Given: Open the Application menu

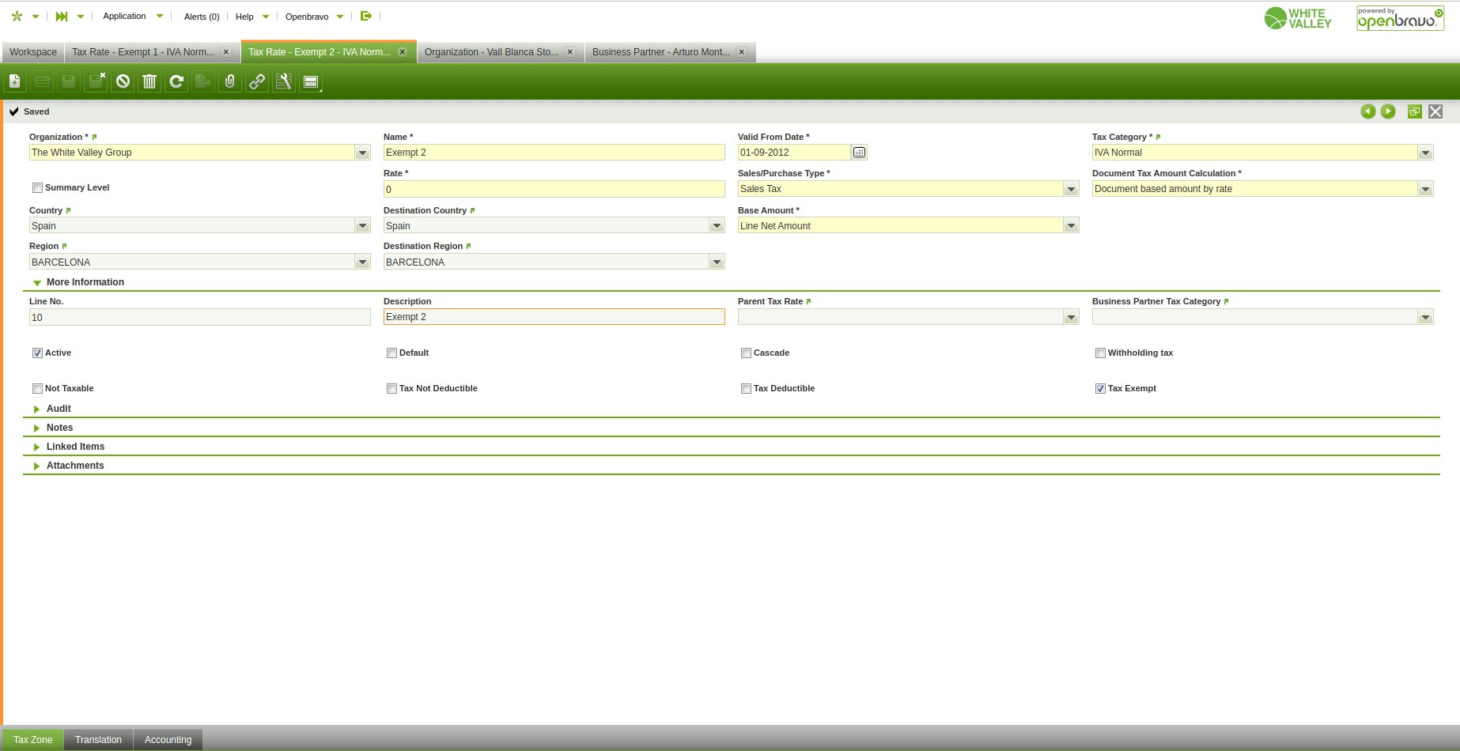Looking at the screenshot, I should (124, 16).
